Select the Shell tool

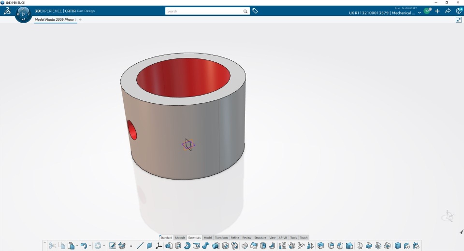[x=263, y=246]
